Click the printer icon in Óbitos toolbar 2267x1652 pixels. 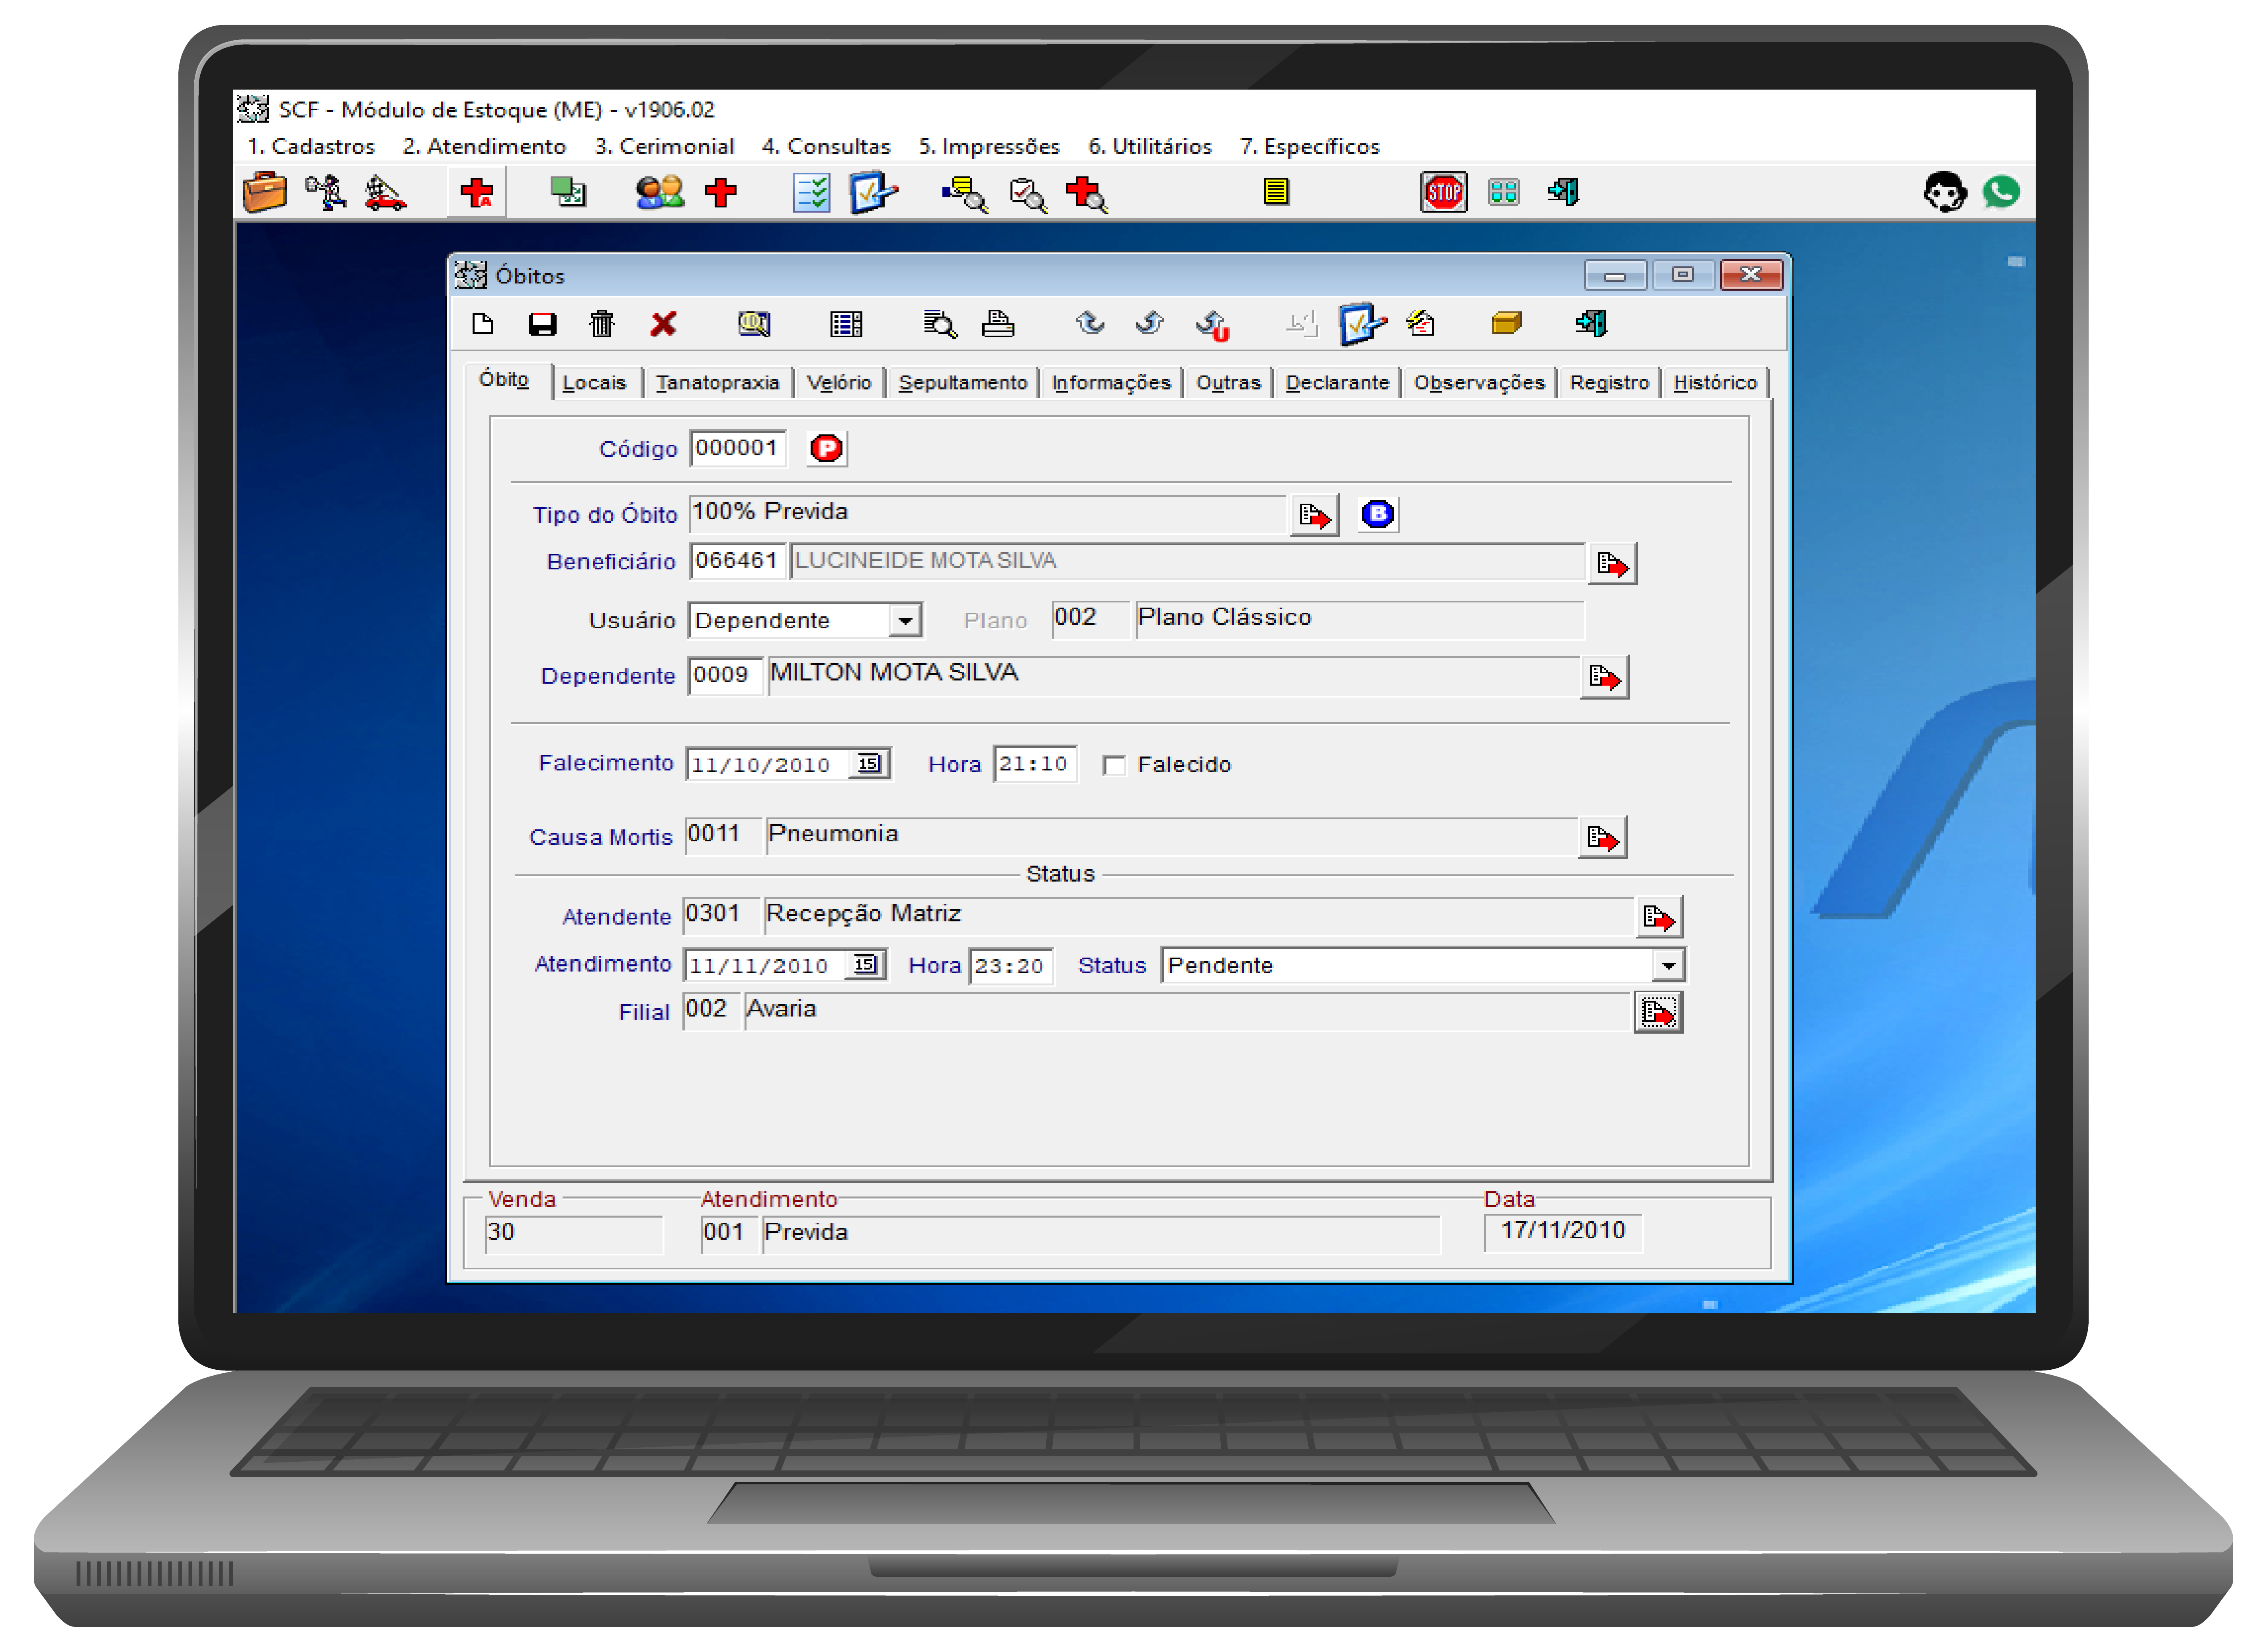click(998, 324)
